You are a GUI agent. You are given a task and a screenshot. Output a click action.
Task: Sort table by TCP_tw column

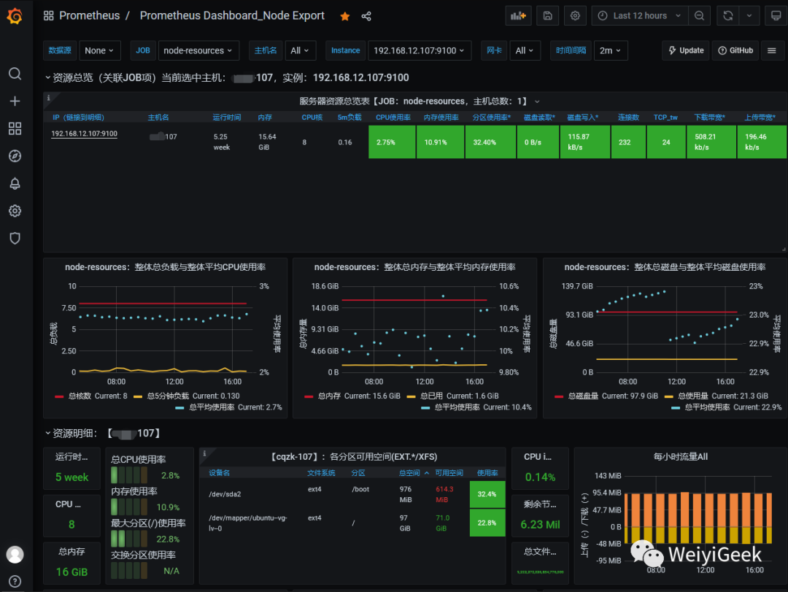(x=665, y=118)
